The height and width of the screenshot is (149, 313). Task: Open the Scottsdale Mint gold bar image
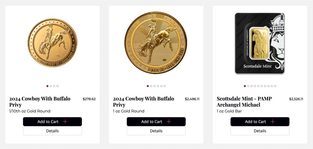click(x=260, y=43)
